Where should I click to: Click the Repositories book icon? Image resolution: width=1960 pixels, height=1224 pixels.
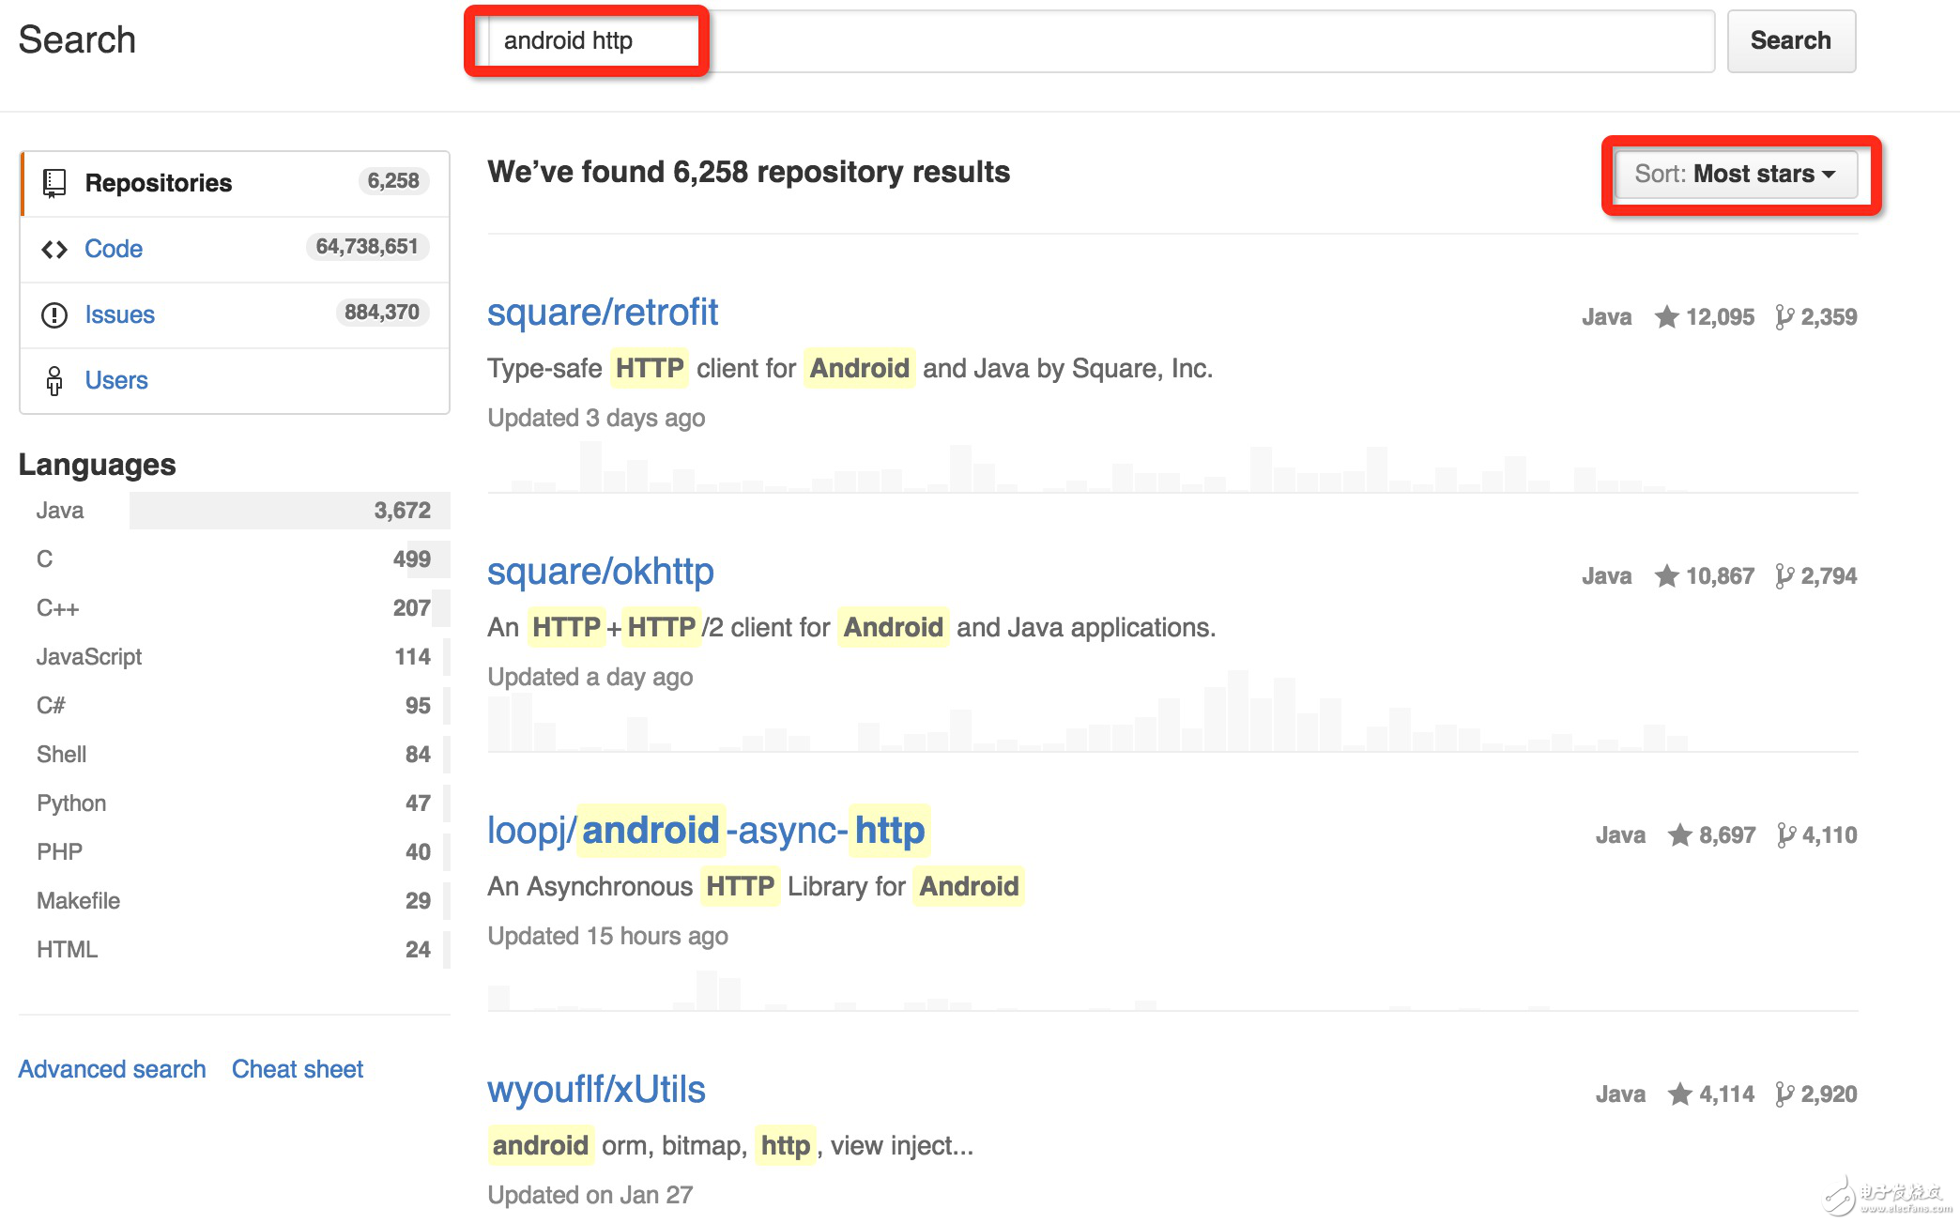(x=54, y=183)
